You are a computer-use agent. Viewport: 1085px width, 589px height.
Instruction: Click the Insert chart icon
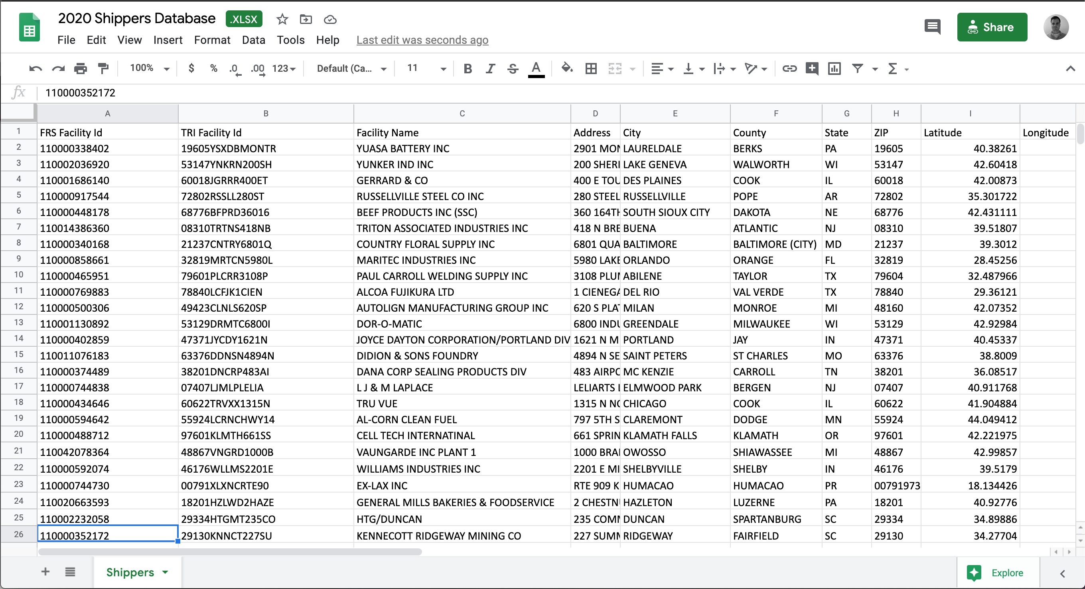[834, 68]
